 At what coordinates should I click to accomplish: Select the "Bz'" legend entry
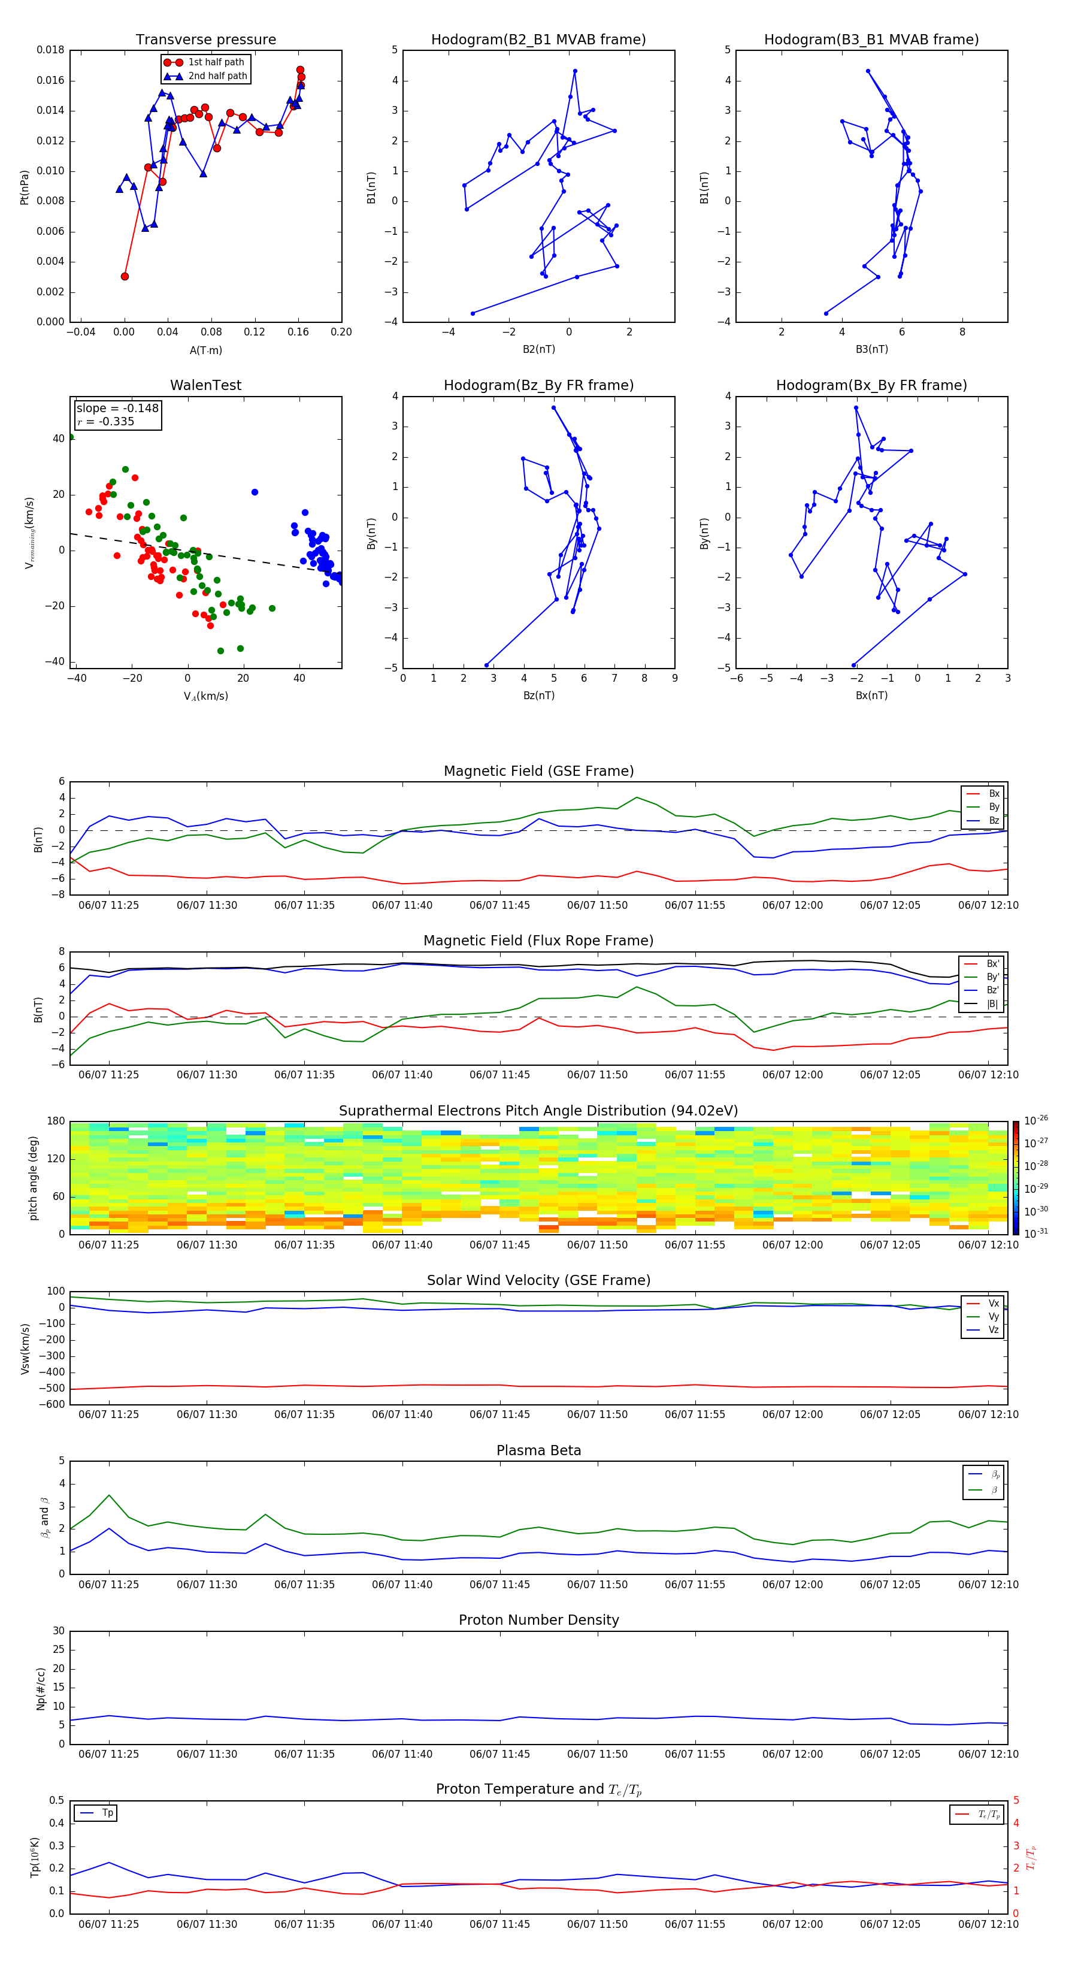pos(982,991)
